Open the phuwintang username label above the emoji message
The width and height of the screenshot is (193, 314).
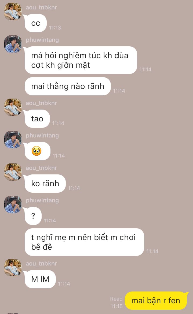[x=42, y=136]
